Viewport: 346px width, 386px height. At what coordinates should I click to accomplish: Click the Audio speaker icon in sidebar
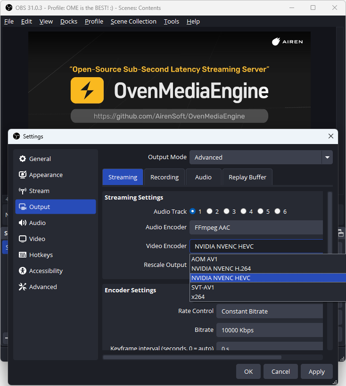click(23, 223)
